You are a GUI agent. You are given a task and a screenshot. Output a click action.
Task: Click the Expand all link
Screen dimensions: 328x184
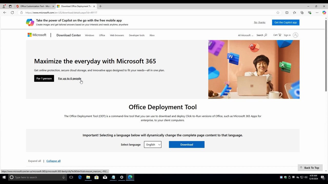pos(35,161)
